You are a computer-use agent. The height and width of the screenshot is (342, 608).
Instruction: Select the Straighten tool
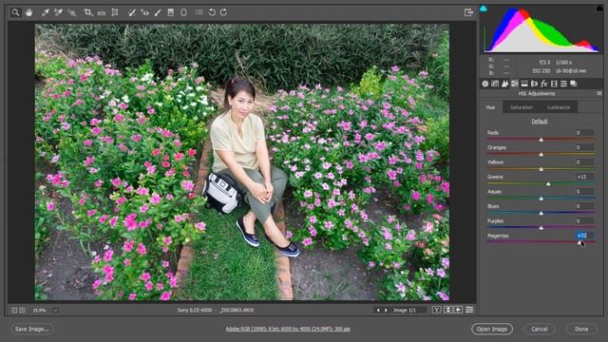click(x=102, y=12)
